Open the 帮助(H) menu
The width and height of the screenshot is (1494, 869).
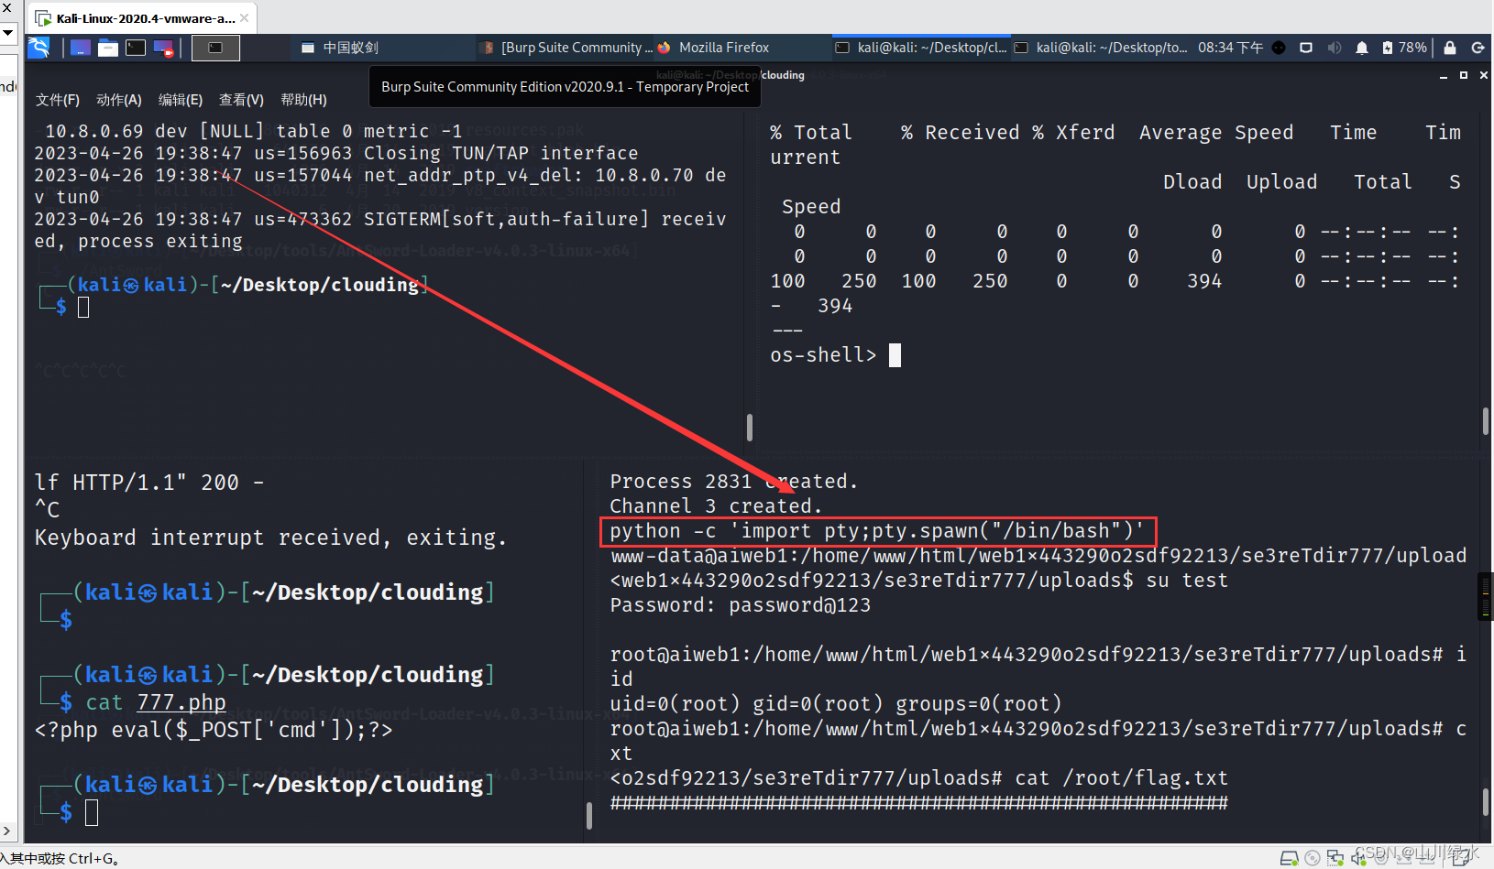coord(303,100)
